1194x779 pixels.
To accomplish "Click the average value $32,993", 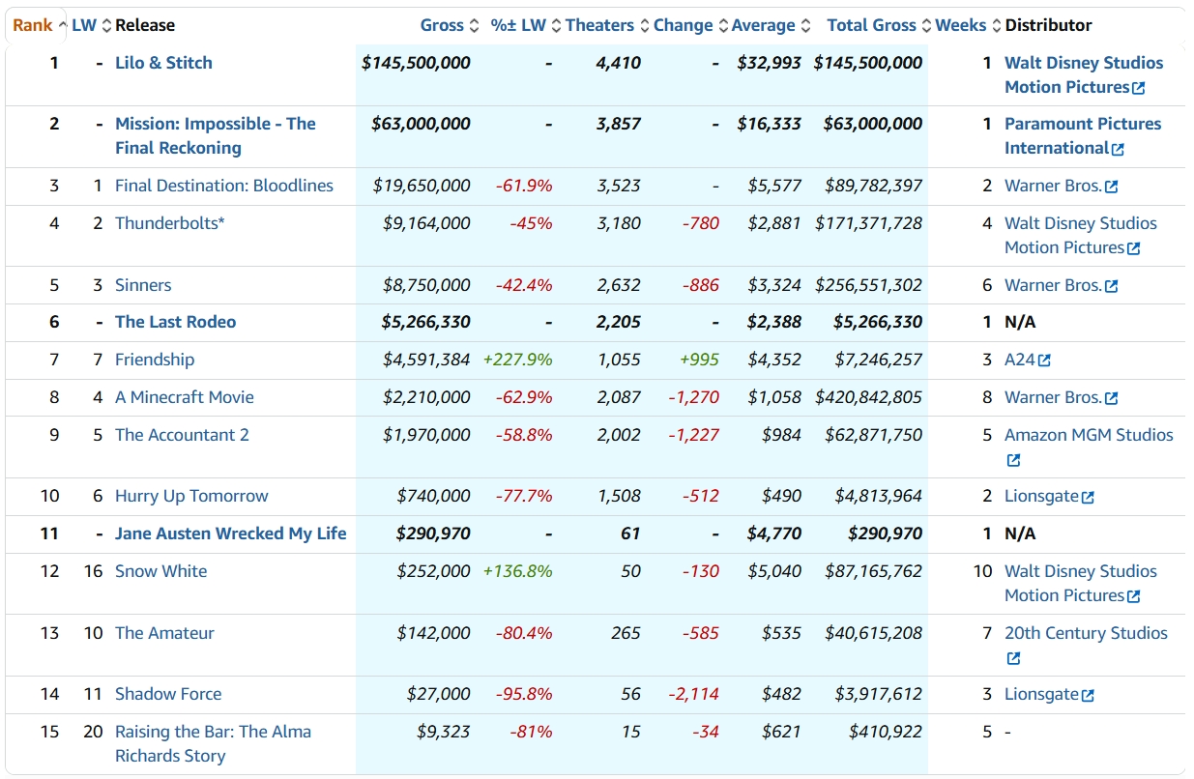I will (x=770, y=63).
